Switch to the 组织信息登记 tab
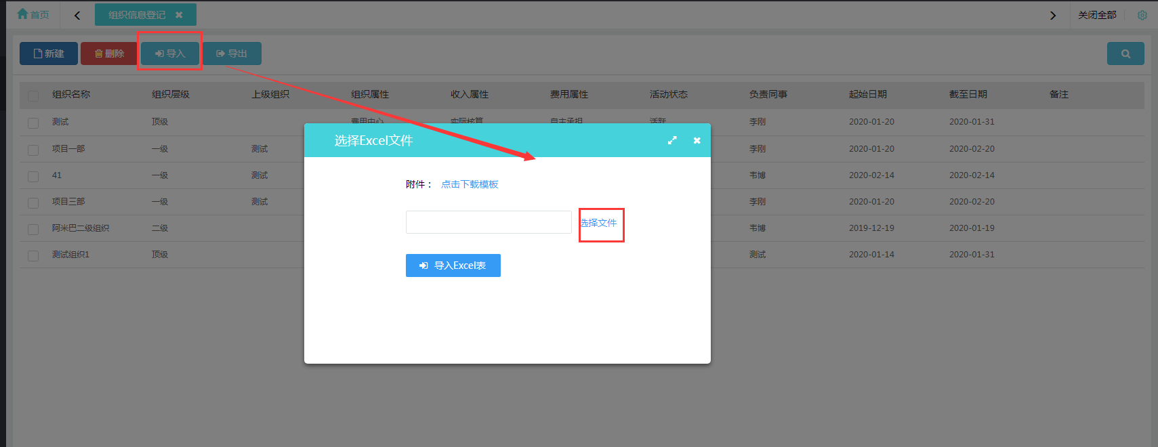 tap(136, 15)
